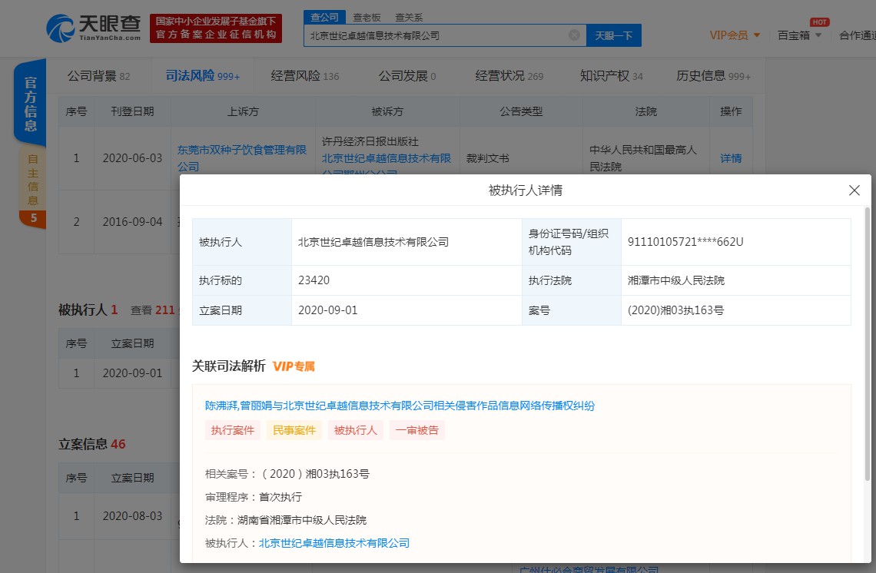Screen dimensions: 876x573
Task: Click the VIP专属 label
Action: coord(294,366)
